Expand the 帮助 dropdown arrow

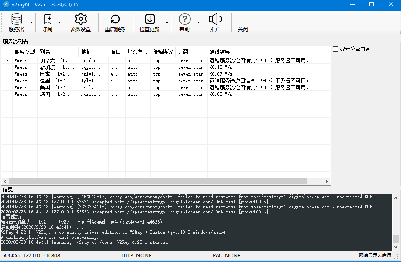(198, 22)
